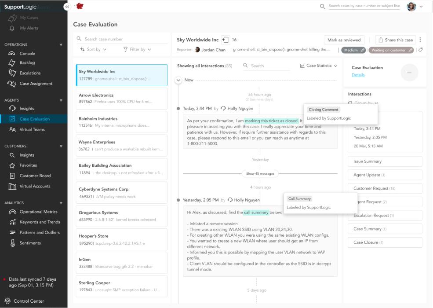Screen dimensions: 433x308
Task: Open Control Center gear icon
Action: pyautogui.click(x=8, y=301)
